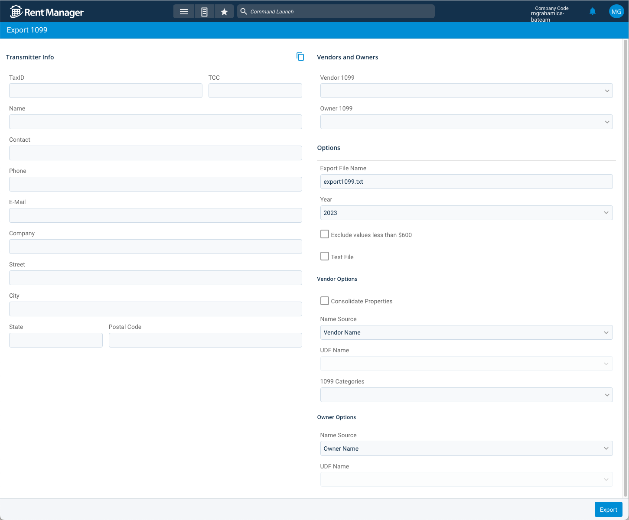Expand the Year dropdown showing 2023

click(x=466, y=213)
